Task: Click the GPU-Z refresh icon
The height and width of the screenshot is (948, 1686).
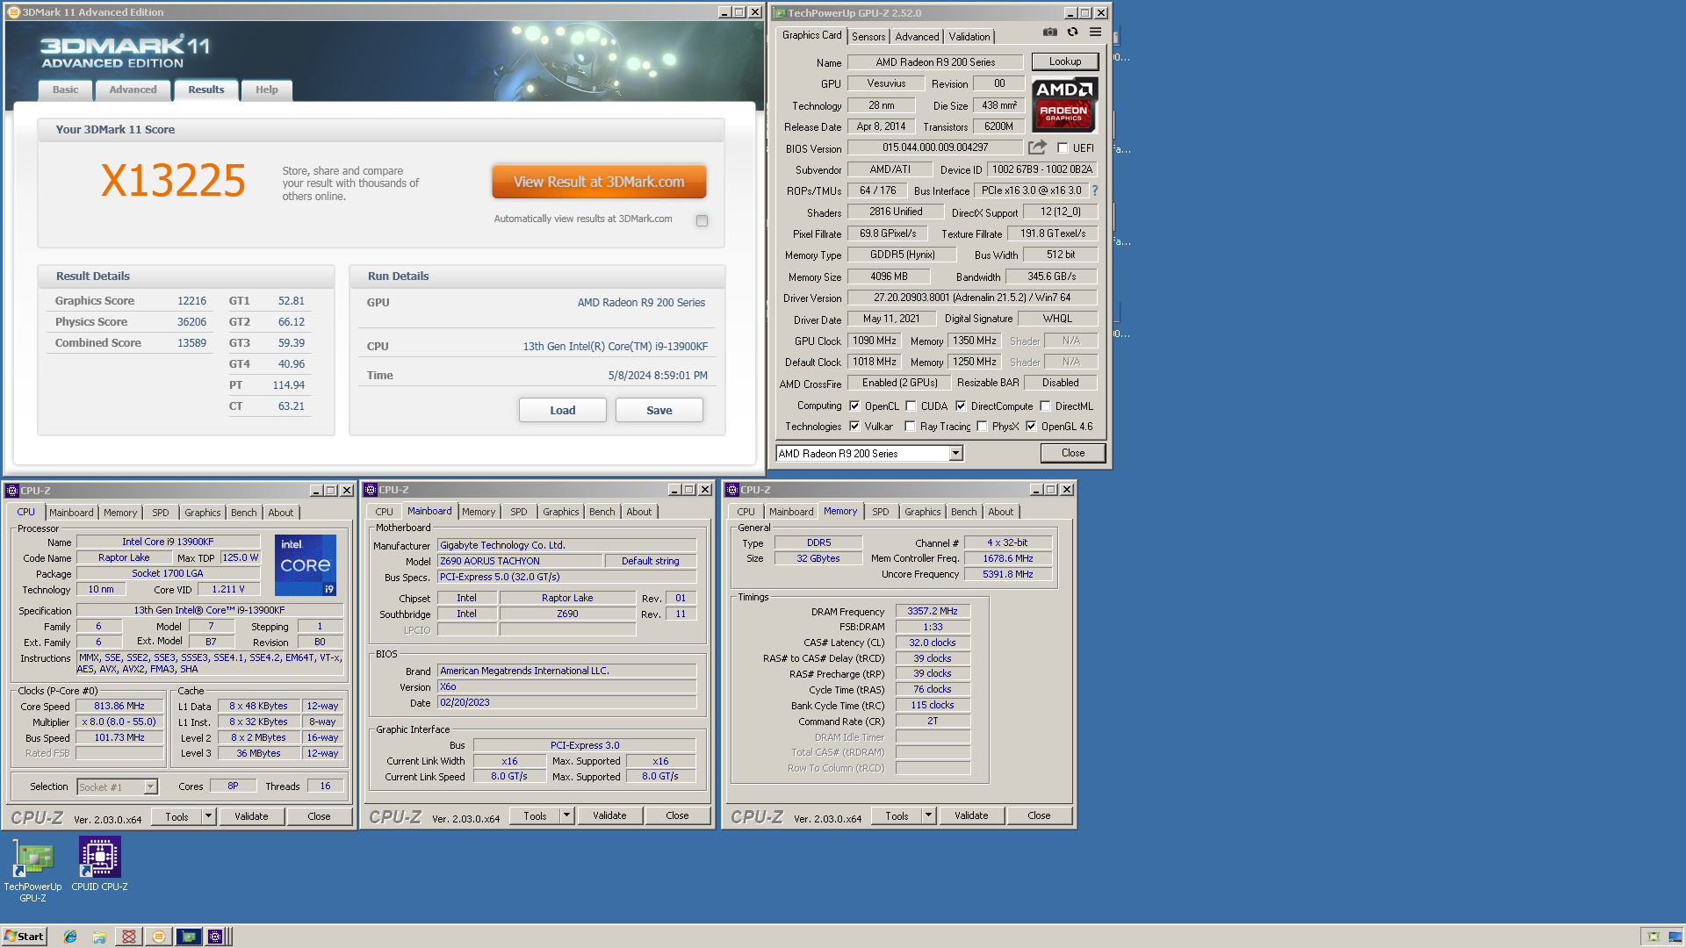Action: coord(1072,32)
